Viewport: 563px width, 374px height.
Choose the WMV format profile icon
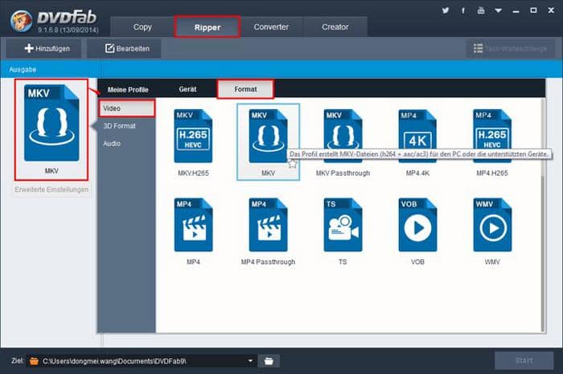[492, 225]
